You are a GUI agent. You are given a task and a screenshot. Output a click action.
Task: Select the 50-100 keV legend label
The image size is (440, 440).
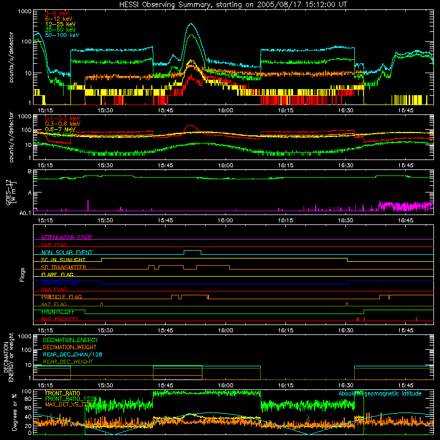(x=62, y=35)
